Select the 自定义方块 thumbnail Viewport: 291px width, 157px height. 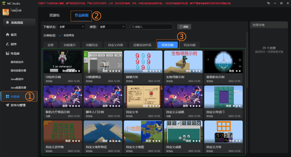pyautogui.click(x=223, y=132)
